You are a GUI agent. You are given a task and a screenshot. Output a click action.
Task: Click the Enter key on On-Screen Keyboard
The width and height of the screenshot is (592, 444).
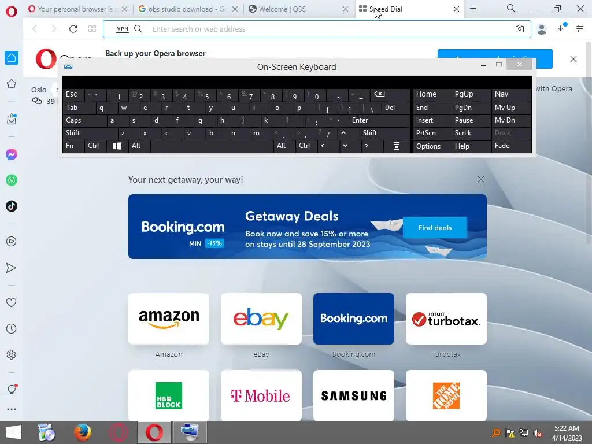[x=378, y=120]
